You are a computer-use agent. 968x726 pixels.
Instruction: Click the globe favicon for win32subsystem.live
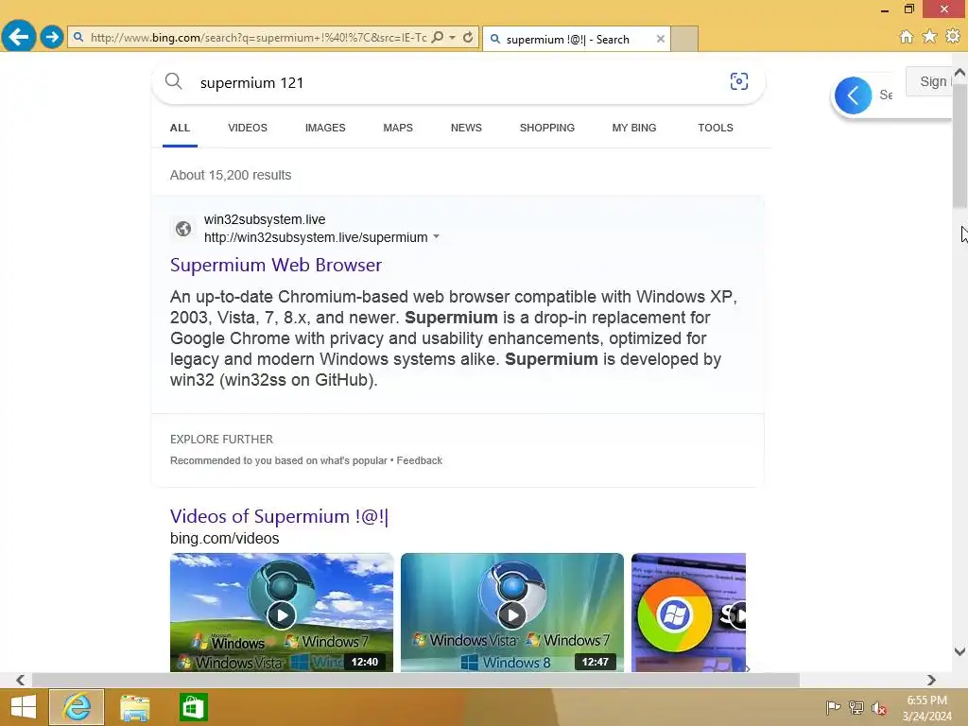coord(182,229)
